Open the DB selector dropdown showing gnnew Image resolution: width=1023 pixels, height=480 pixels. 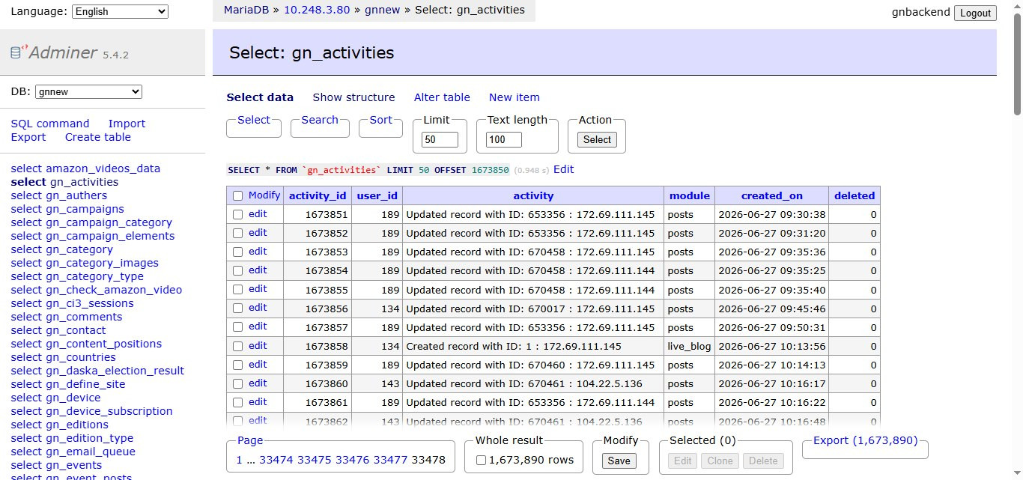88,91
